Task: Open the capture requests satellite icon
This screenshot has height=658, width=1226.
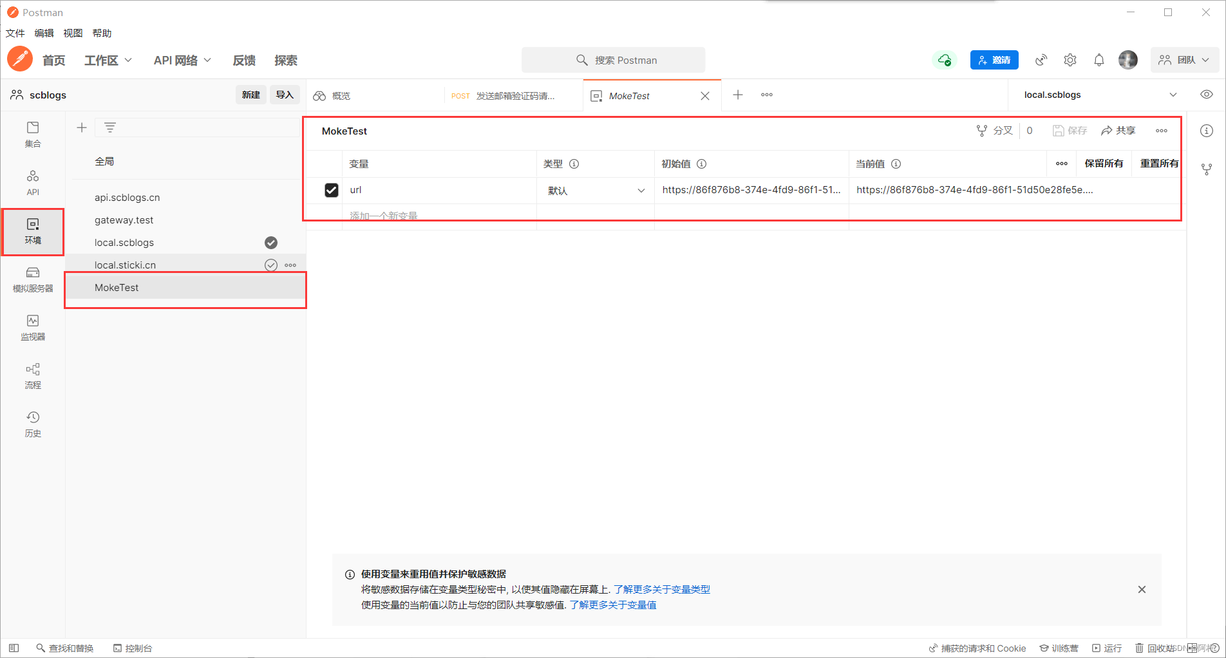Action: (x=1041, y=60)
